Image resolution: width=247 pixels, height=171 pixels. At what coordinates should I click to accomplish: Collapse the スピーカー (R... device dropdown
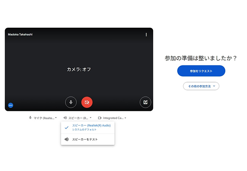(78, 118)
